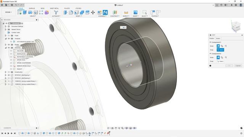Click the pan hand icon in navigation bar

point(116,128)
